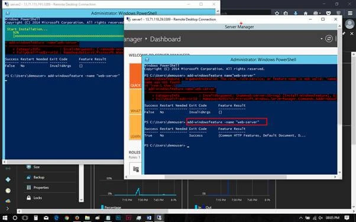Viewport: 356px width, 222px height.
Task: Click the server2 Remote Desktop title bar icon
Action: pyautogui.click(x=7, y=4)
